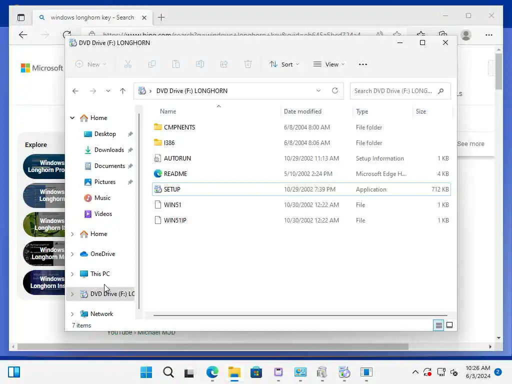Switch to Details view layout button
This screenshot has width=512, height=384.
click(438, 325)
